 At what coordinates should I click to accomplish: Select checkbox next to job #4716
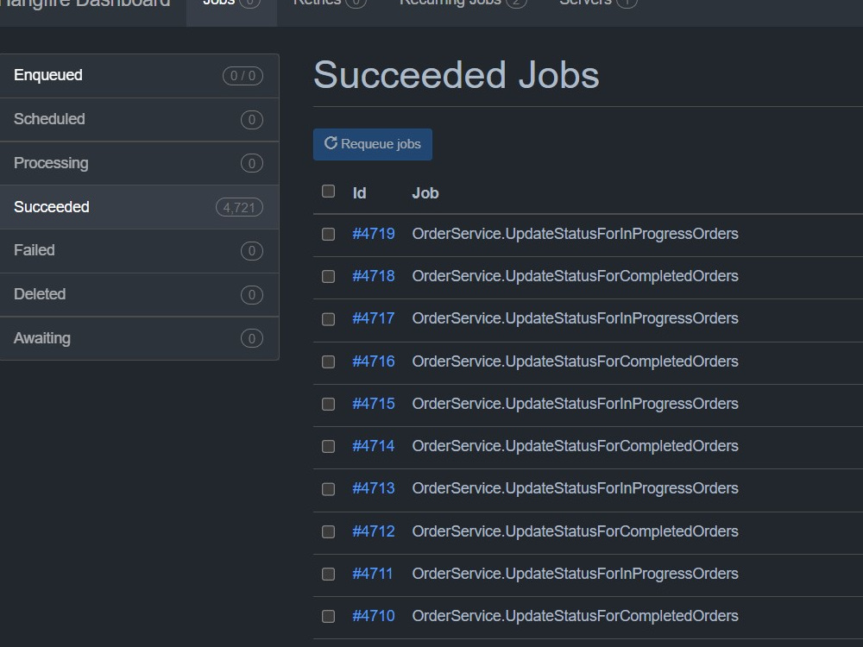coord(328,361)
